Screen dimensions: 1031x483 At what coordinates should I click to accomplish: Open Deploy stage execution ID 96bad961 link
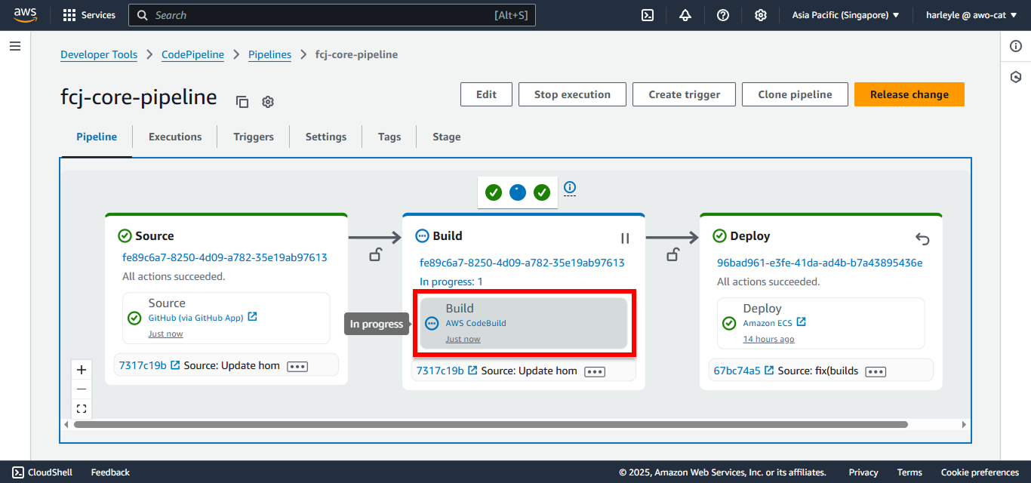coord(820,263)
